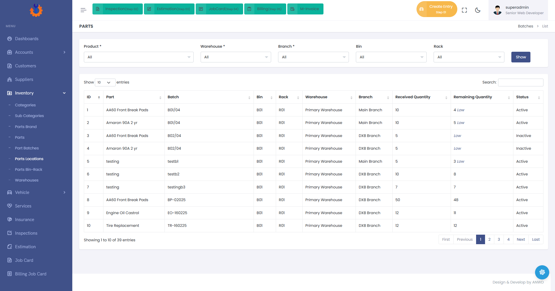Sort table by Bin column arrows
The height and width of the screenshot is (291, 555).
point(271,97)
